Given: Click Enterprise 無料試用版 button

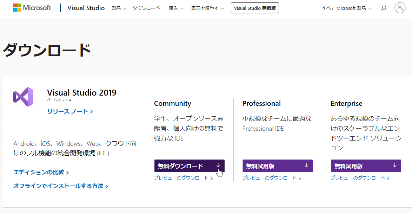Looking at the screenshot, I should [x=366, y=166].
